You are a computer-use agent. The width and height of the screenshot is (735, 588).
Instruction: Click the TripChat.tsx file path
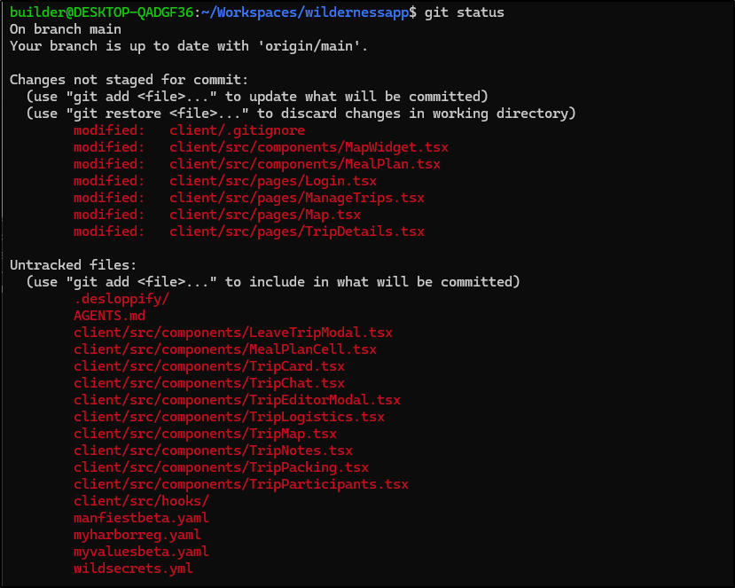[x=209, y=383]
